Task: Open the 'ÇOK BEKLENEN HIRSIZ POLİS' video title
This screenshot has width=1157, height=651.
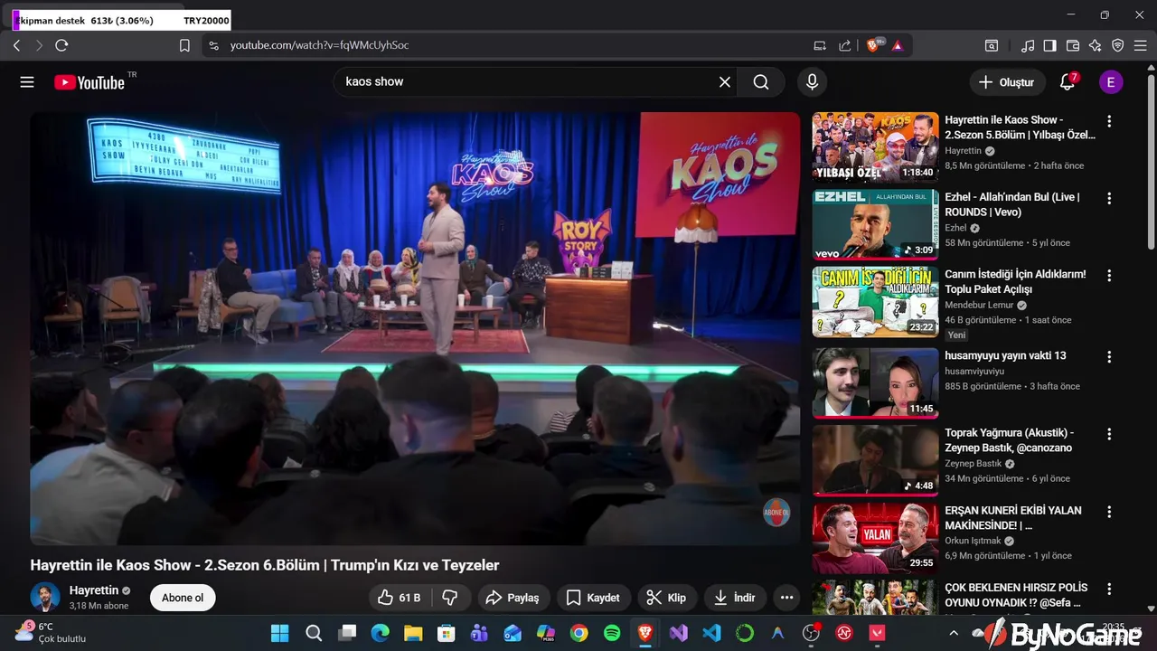Action: point(1016,595)
